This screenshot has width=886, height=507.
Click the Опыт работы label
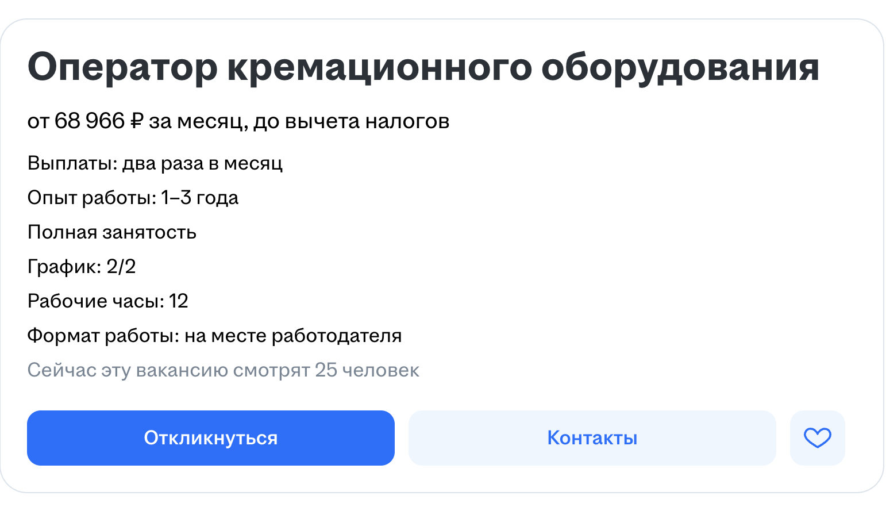pos(92,198)
